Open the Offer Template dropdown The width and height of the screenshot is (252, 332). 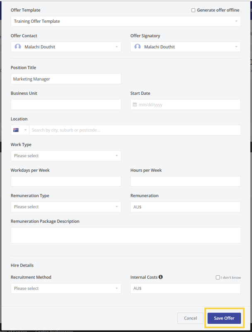[x=126, y=21]
